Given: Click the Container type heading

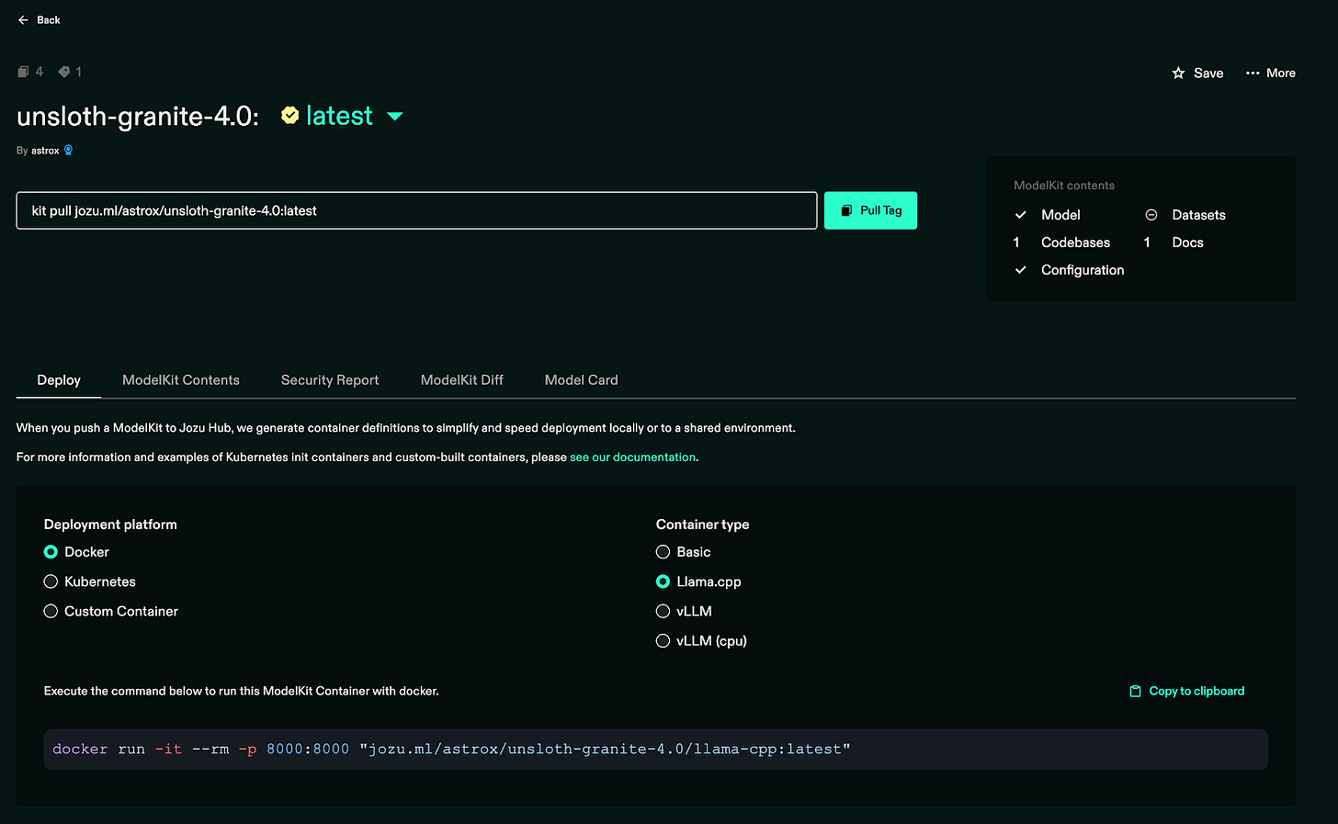Looking at the screenshot, I should click(702, 525).
